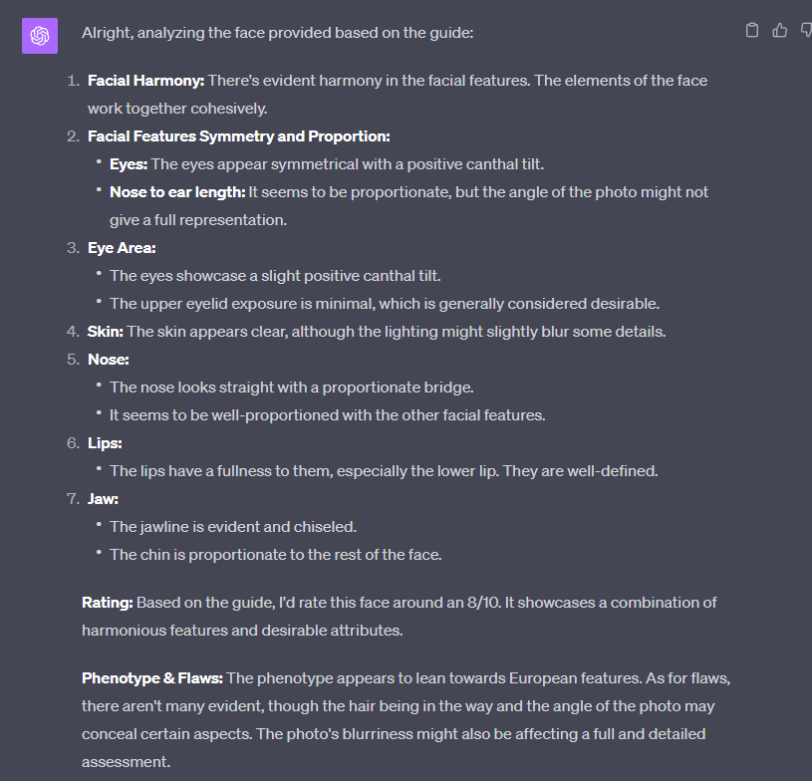Click the 'Eye Area:' numbered heading
Viewport: 812px width, 781px height.
coord(122,247)
